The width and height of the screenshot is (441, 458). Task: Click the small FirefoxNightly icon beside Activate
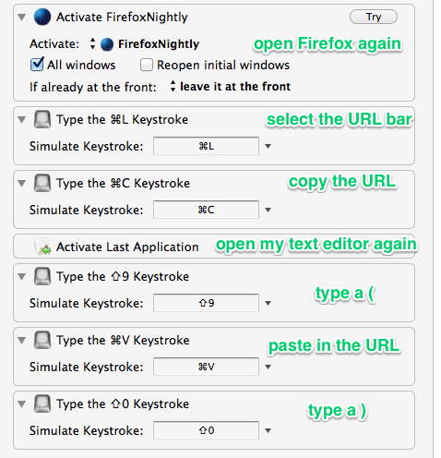[x=107, y=44]
